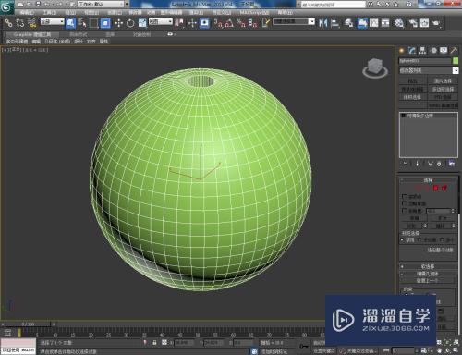Open the named selection sets dropdown
The height and width of the screenshot is (355, 462).
click(294, 22)
